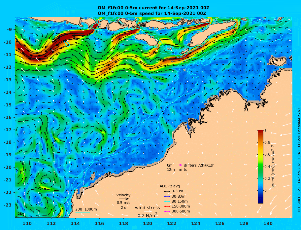Click the longitude axis label '110'
This screenshot has height=230, width=301.
(27, 223)
